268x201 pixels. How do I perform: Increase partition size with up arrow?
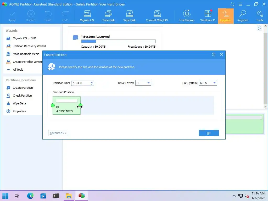[x=92, y=82]
